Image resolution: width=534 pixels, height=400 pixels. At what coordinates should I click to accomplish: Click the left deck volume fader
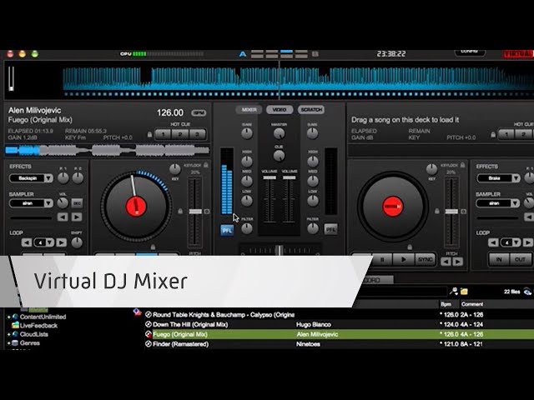tap(270, 177)
